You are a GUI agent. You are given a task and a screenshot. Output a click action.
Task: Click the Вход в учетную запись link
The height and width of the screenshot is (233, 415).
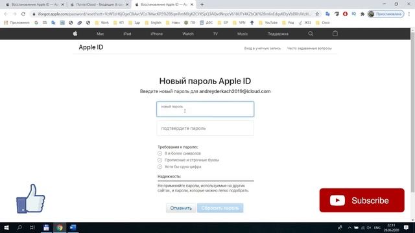coord(262,49)
